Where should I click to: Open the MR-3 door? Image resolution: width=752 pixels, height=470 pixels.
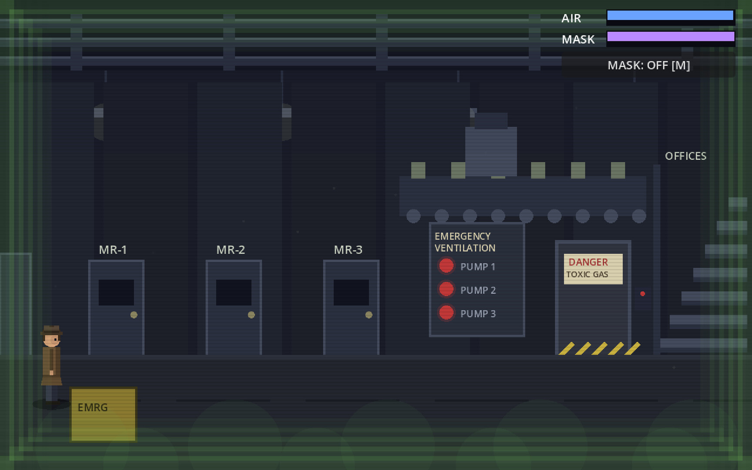(351, 307)
